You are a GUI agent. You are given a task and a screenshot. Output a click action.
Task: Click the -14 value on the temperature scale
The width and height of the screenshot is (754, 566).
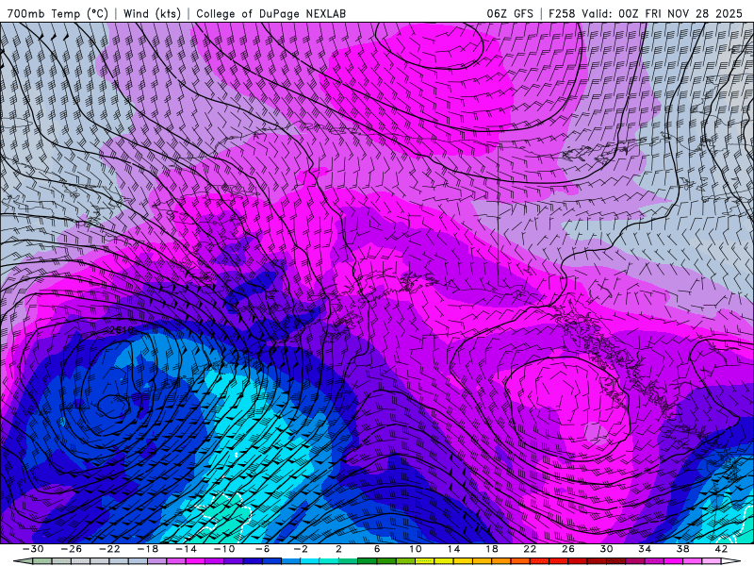(x=186, y=549)
